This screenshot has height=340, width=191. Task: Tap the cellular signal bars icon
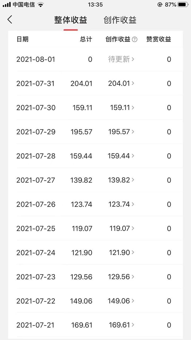point(7,5)
